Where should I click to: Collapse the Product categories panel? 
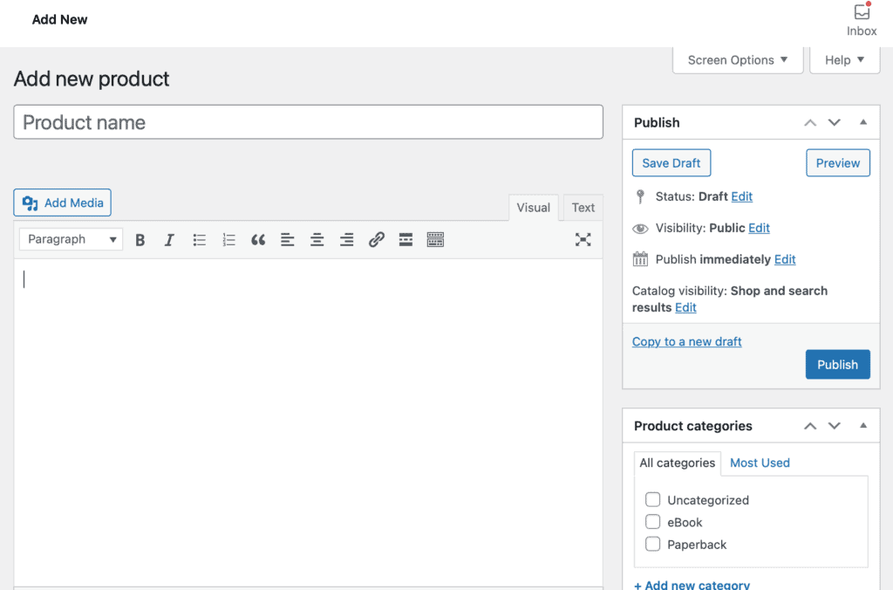(862, 426)
